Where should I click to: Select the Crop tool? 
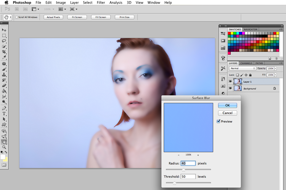(4, 52)
